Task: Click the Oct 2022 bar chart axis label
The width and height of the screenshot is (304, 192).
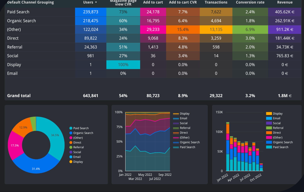Action: (x=256, y=177)
